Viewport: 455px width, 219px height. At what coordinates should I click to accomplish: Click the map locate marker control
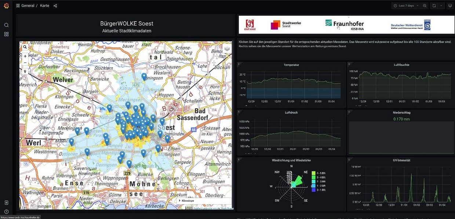(25, 71)
